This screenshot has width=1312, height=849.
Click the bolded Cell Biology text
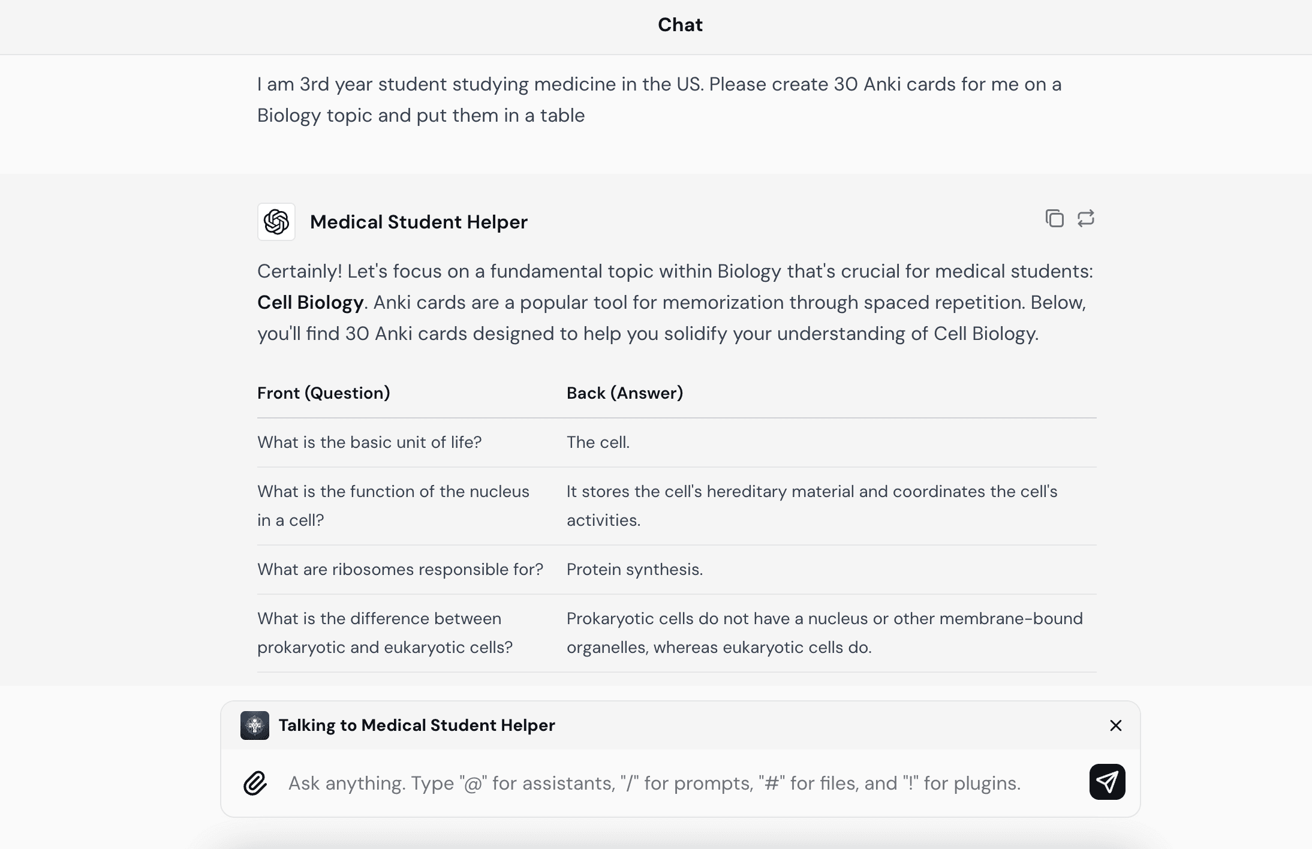[x=309, y=302]
